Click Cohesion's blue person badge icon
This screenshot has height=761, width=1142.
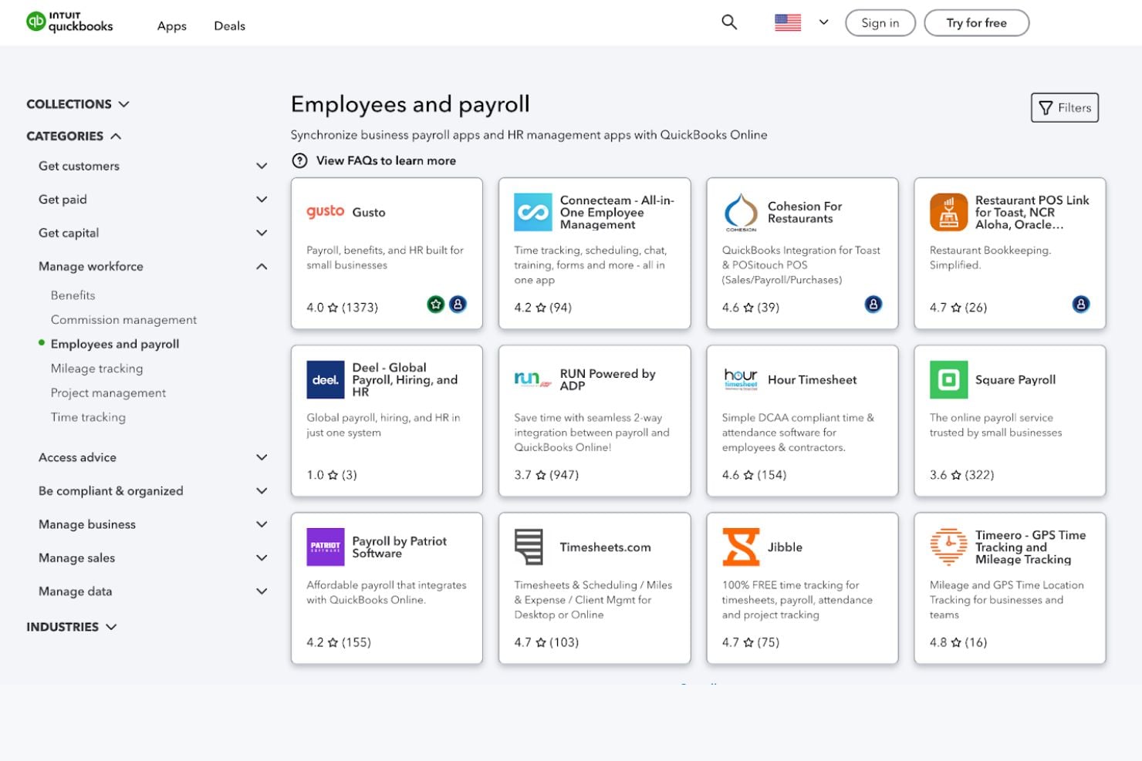pos(873,305)
